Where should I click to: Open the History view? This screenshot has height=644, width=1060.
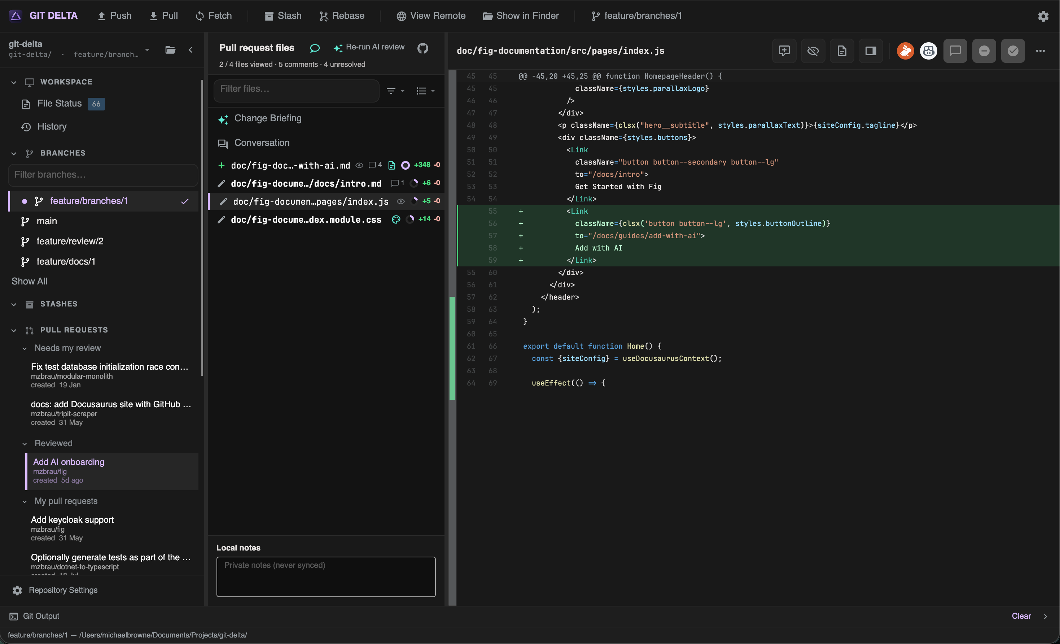[x=44, y=127]
